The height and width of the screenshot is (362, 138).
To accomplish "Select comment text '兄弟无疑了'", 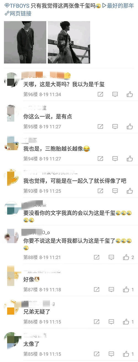I will (x=37, y=312).
